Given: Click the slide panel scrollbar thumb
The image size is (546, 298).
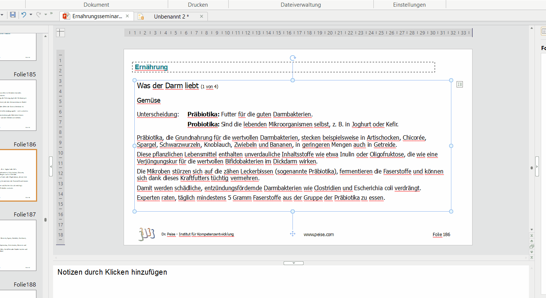Looking at the screenshot, I should click(45, 219).
